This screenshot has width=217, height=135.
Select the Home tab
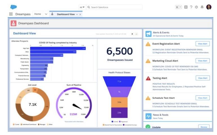tap(38, 14)
